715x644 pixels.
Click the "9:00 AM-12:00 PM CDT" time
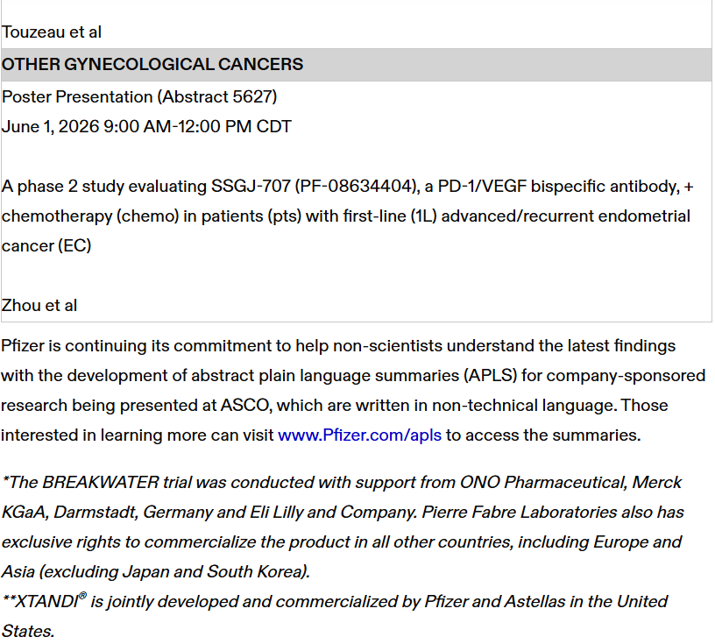pyautogui.click(x=197, y=126)
